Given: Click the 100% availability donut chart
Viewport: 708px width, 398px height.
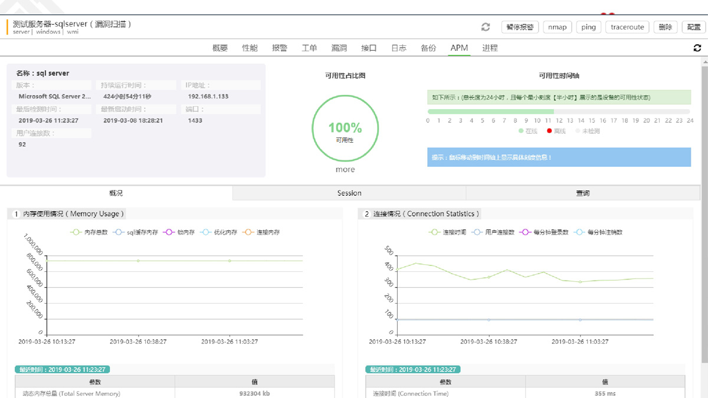Looking at the screenshot, I should pos(345,129).
